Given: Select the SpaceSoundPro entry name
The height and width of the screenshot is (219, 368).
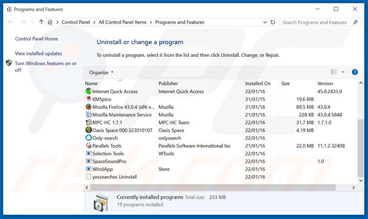Looking at the screenshot, I should point(109,161).
